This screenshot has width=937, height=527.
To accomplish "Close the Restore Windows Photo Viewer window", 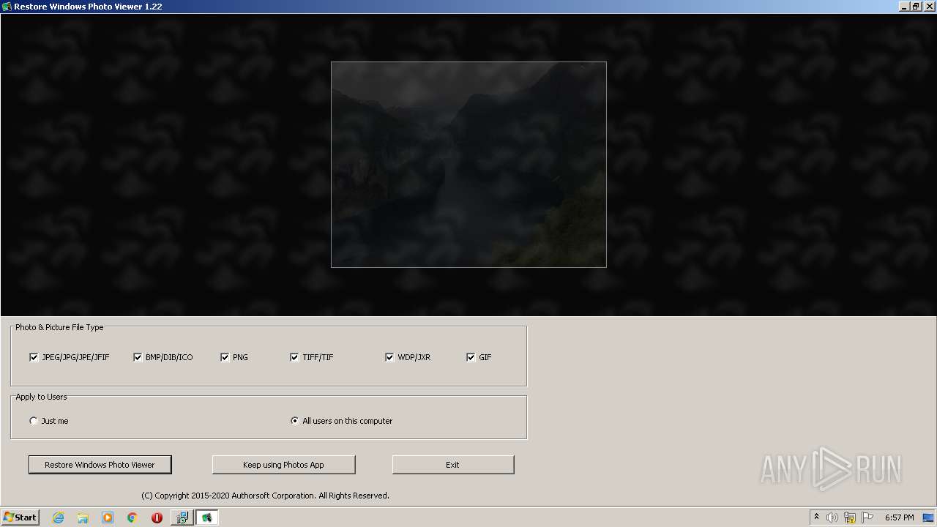I will coord(929,7).
